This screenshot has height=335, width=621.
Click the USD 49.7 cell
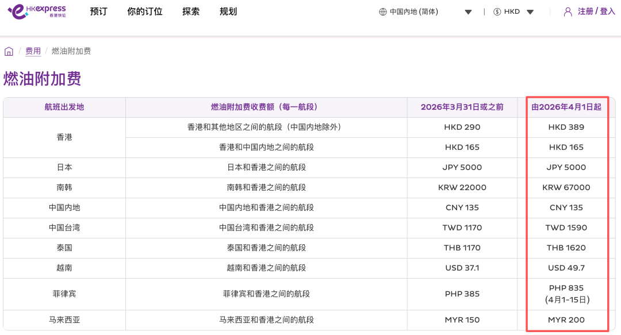coord(566,268)
